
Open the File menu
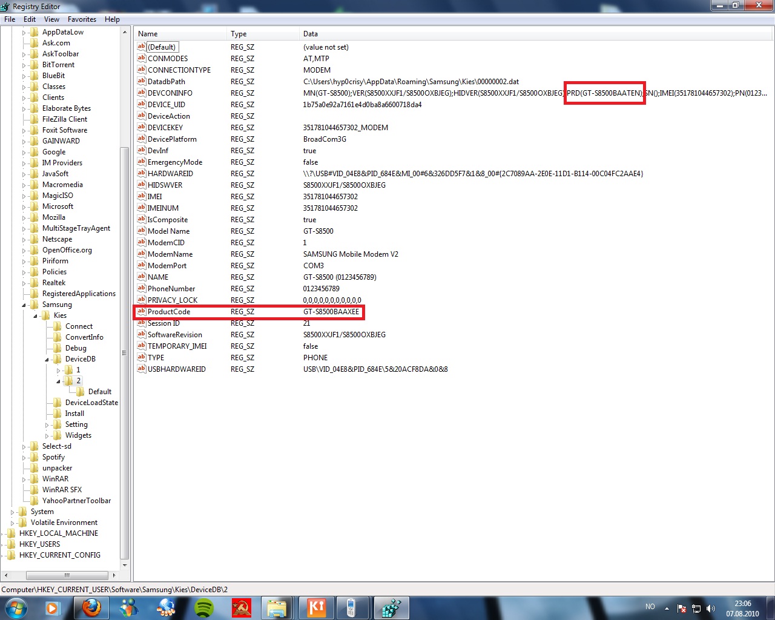(10, 19)
